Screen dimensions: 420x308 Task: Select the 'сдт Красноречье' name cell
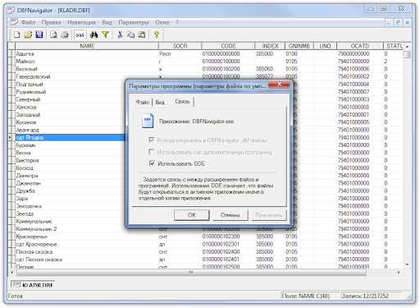point(87,244)
